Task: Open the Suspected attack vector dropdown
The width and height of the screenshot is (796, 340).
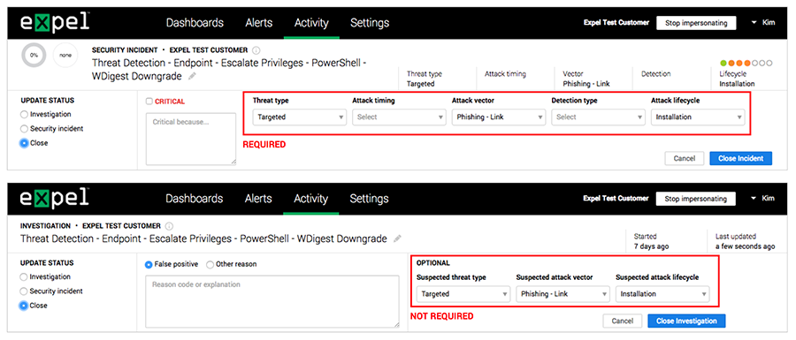Action: 563,294
